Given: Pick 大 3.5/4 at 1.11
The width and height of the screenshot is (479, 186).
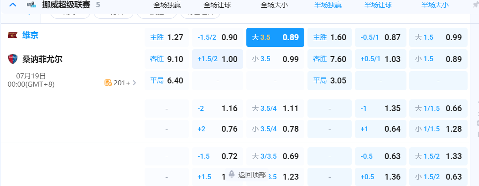Looking at the screenshot, I should 275,108.
